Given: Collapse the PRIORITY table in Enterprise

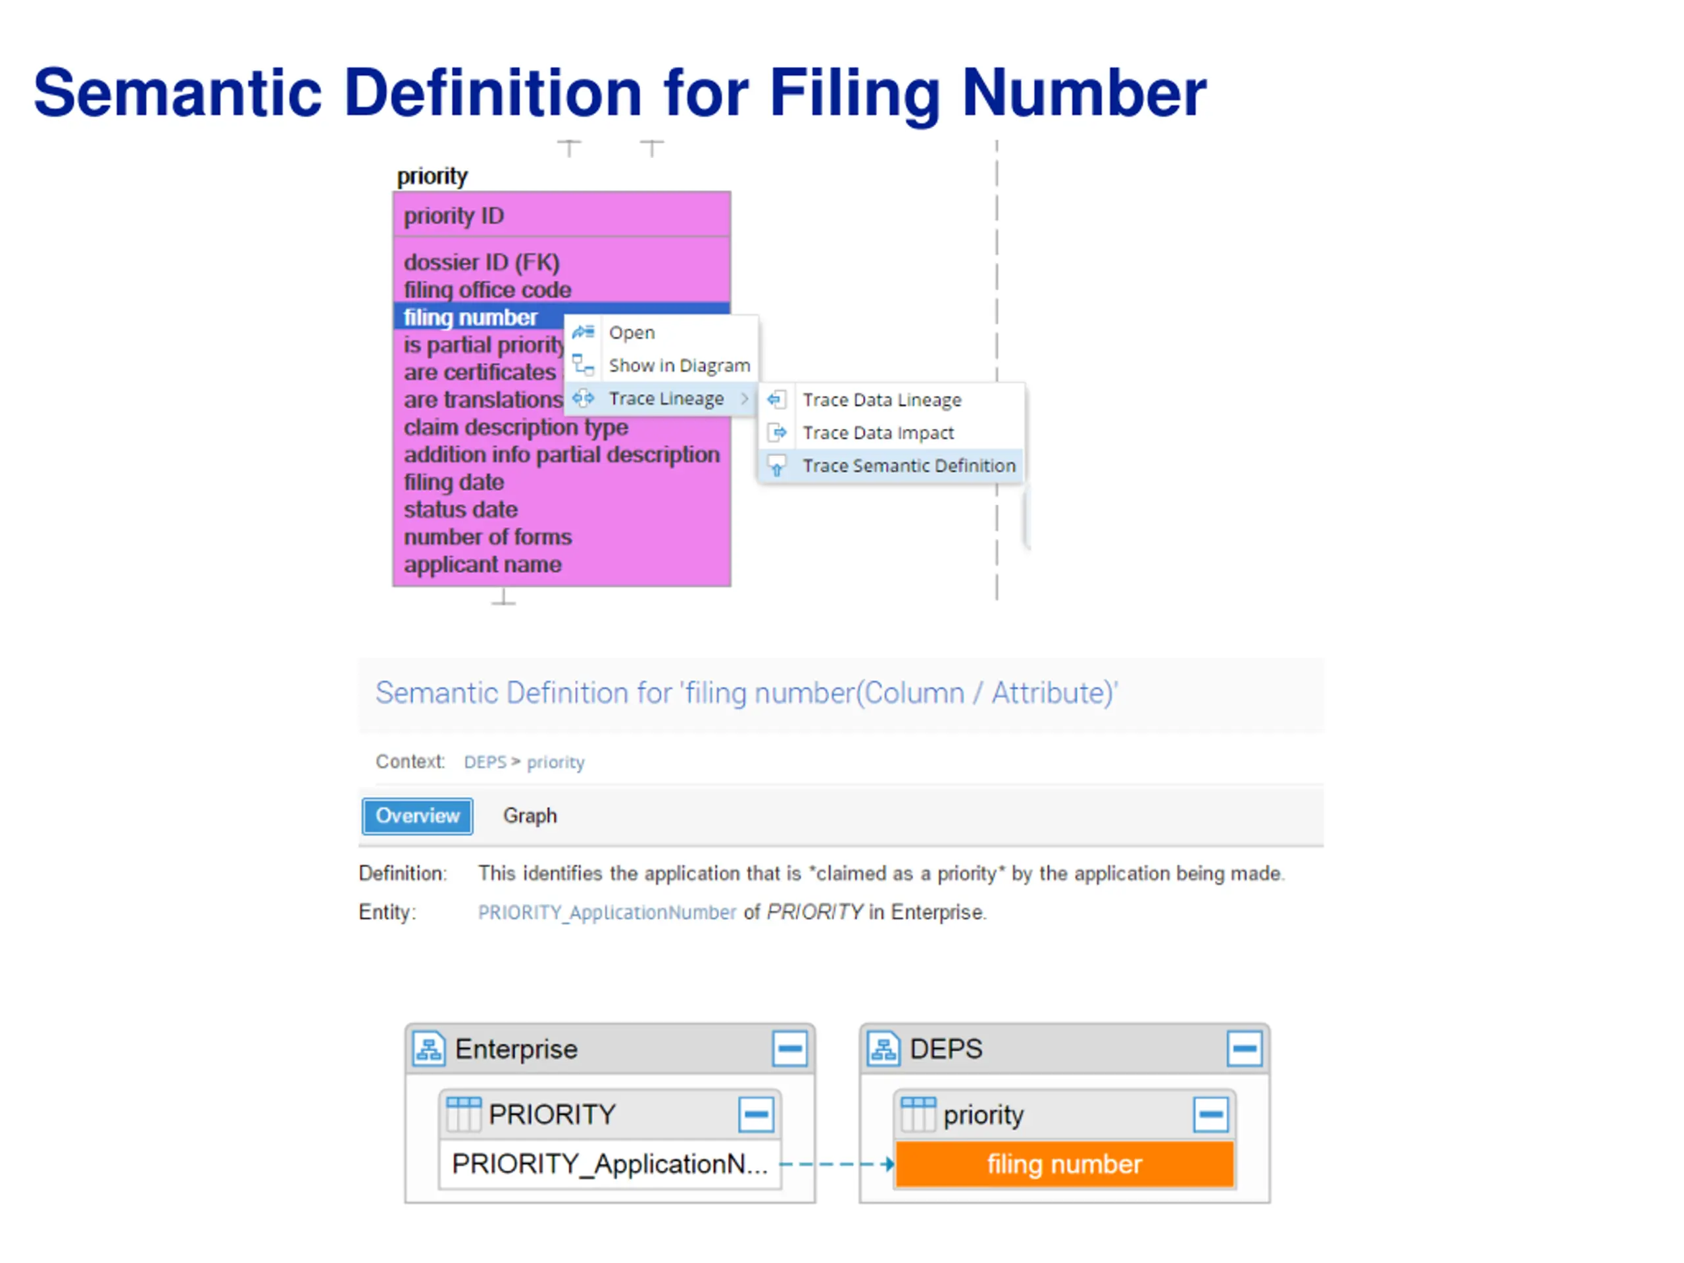Looking at the screenshot, I should click(x=756, y=1114).
